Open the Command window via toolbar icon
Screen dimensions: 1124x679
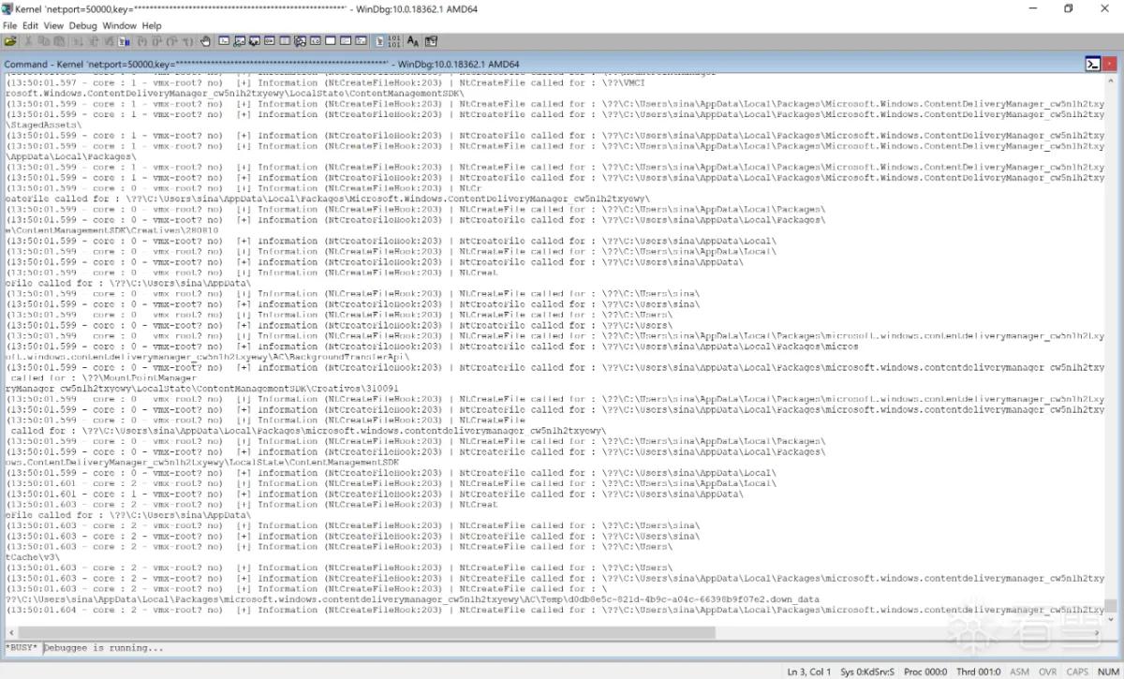coord(224,41)
